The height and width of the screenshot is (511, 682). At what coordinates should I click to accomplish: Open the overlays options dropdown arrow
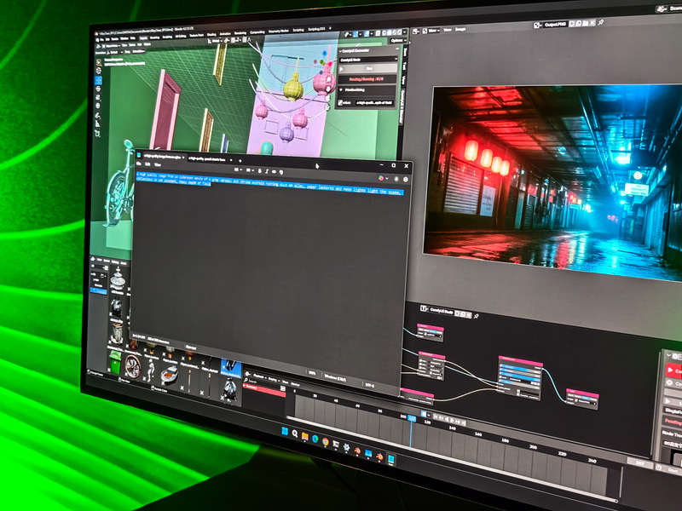point(372,34)
